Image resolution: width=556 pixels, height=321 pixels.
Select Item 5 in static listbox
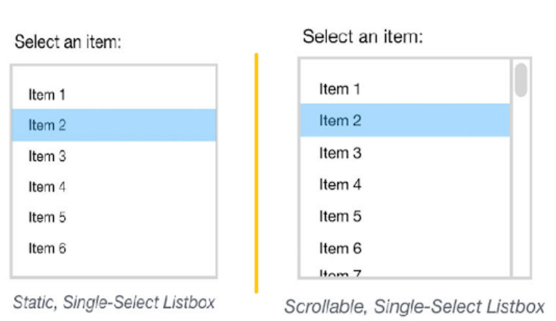(x=114, y=217)
